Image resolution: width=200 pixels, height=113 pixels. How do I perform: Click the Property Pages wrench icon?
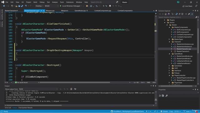[167, 95]
